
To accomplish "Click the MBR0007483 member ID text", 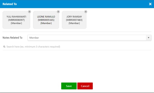I will [x=74, y=20].
